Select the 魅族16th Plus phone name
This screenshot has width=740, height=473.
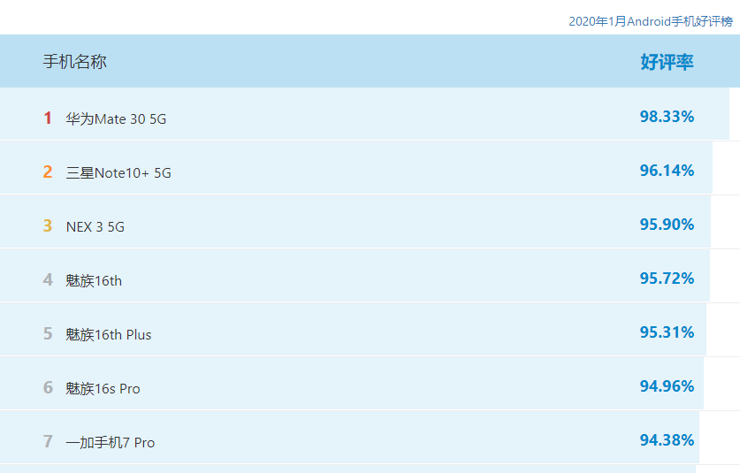point(109,334)
